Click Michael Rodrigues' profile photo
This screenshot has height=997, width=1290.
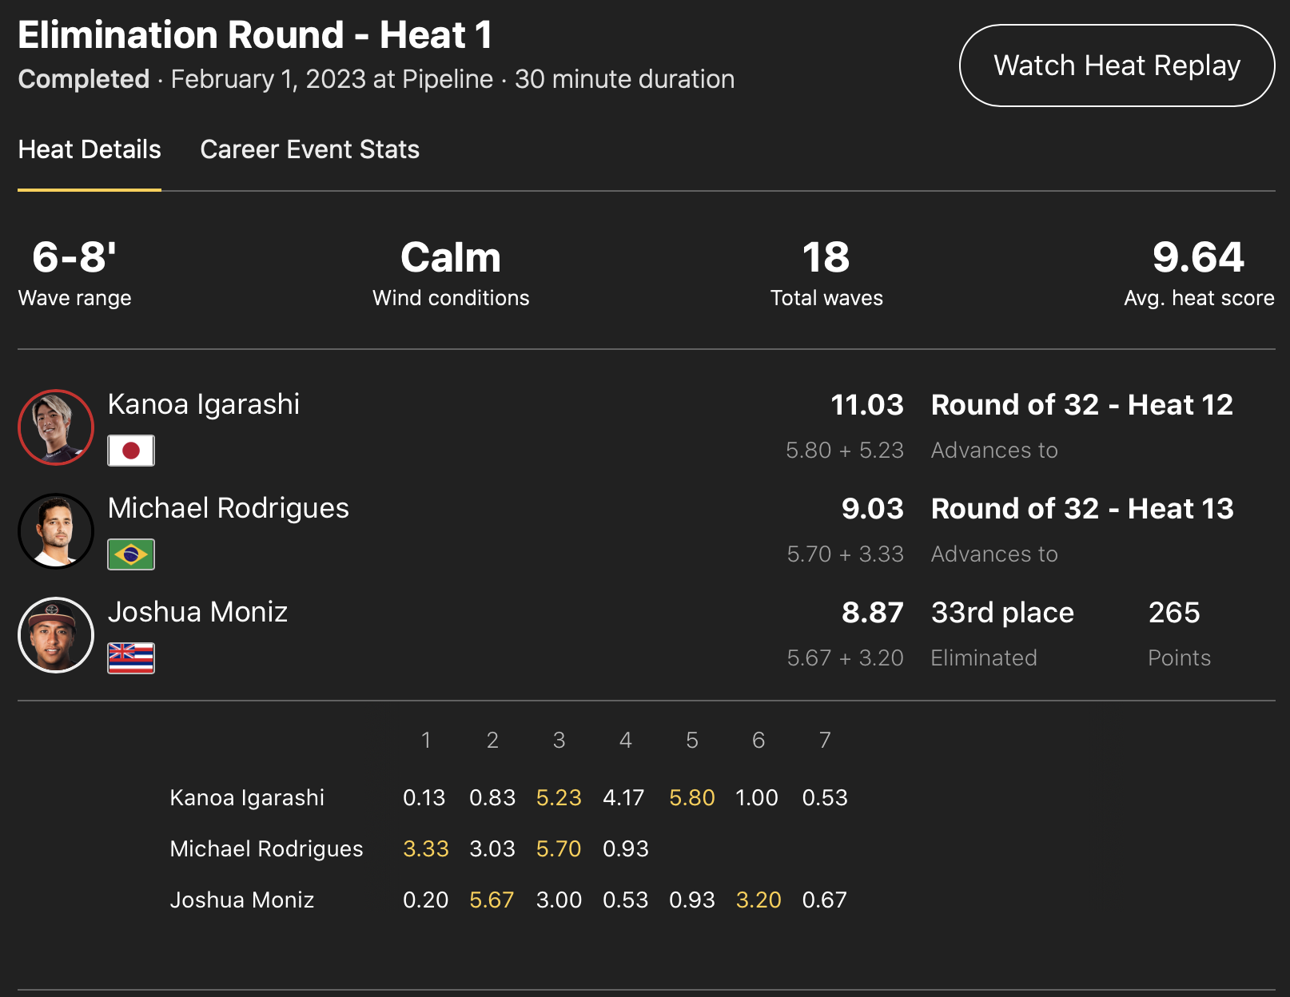[56, 531]
